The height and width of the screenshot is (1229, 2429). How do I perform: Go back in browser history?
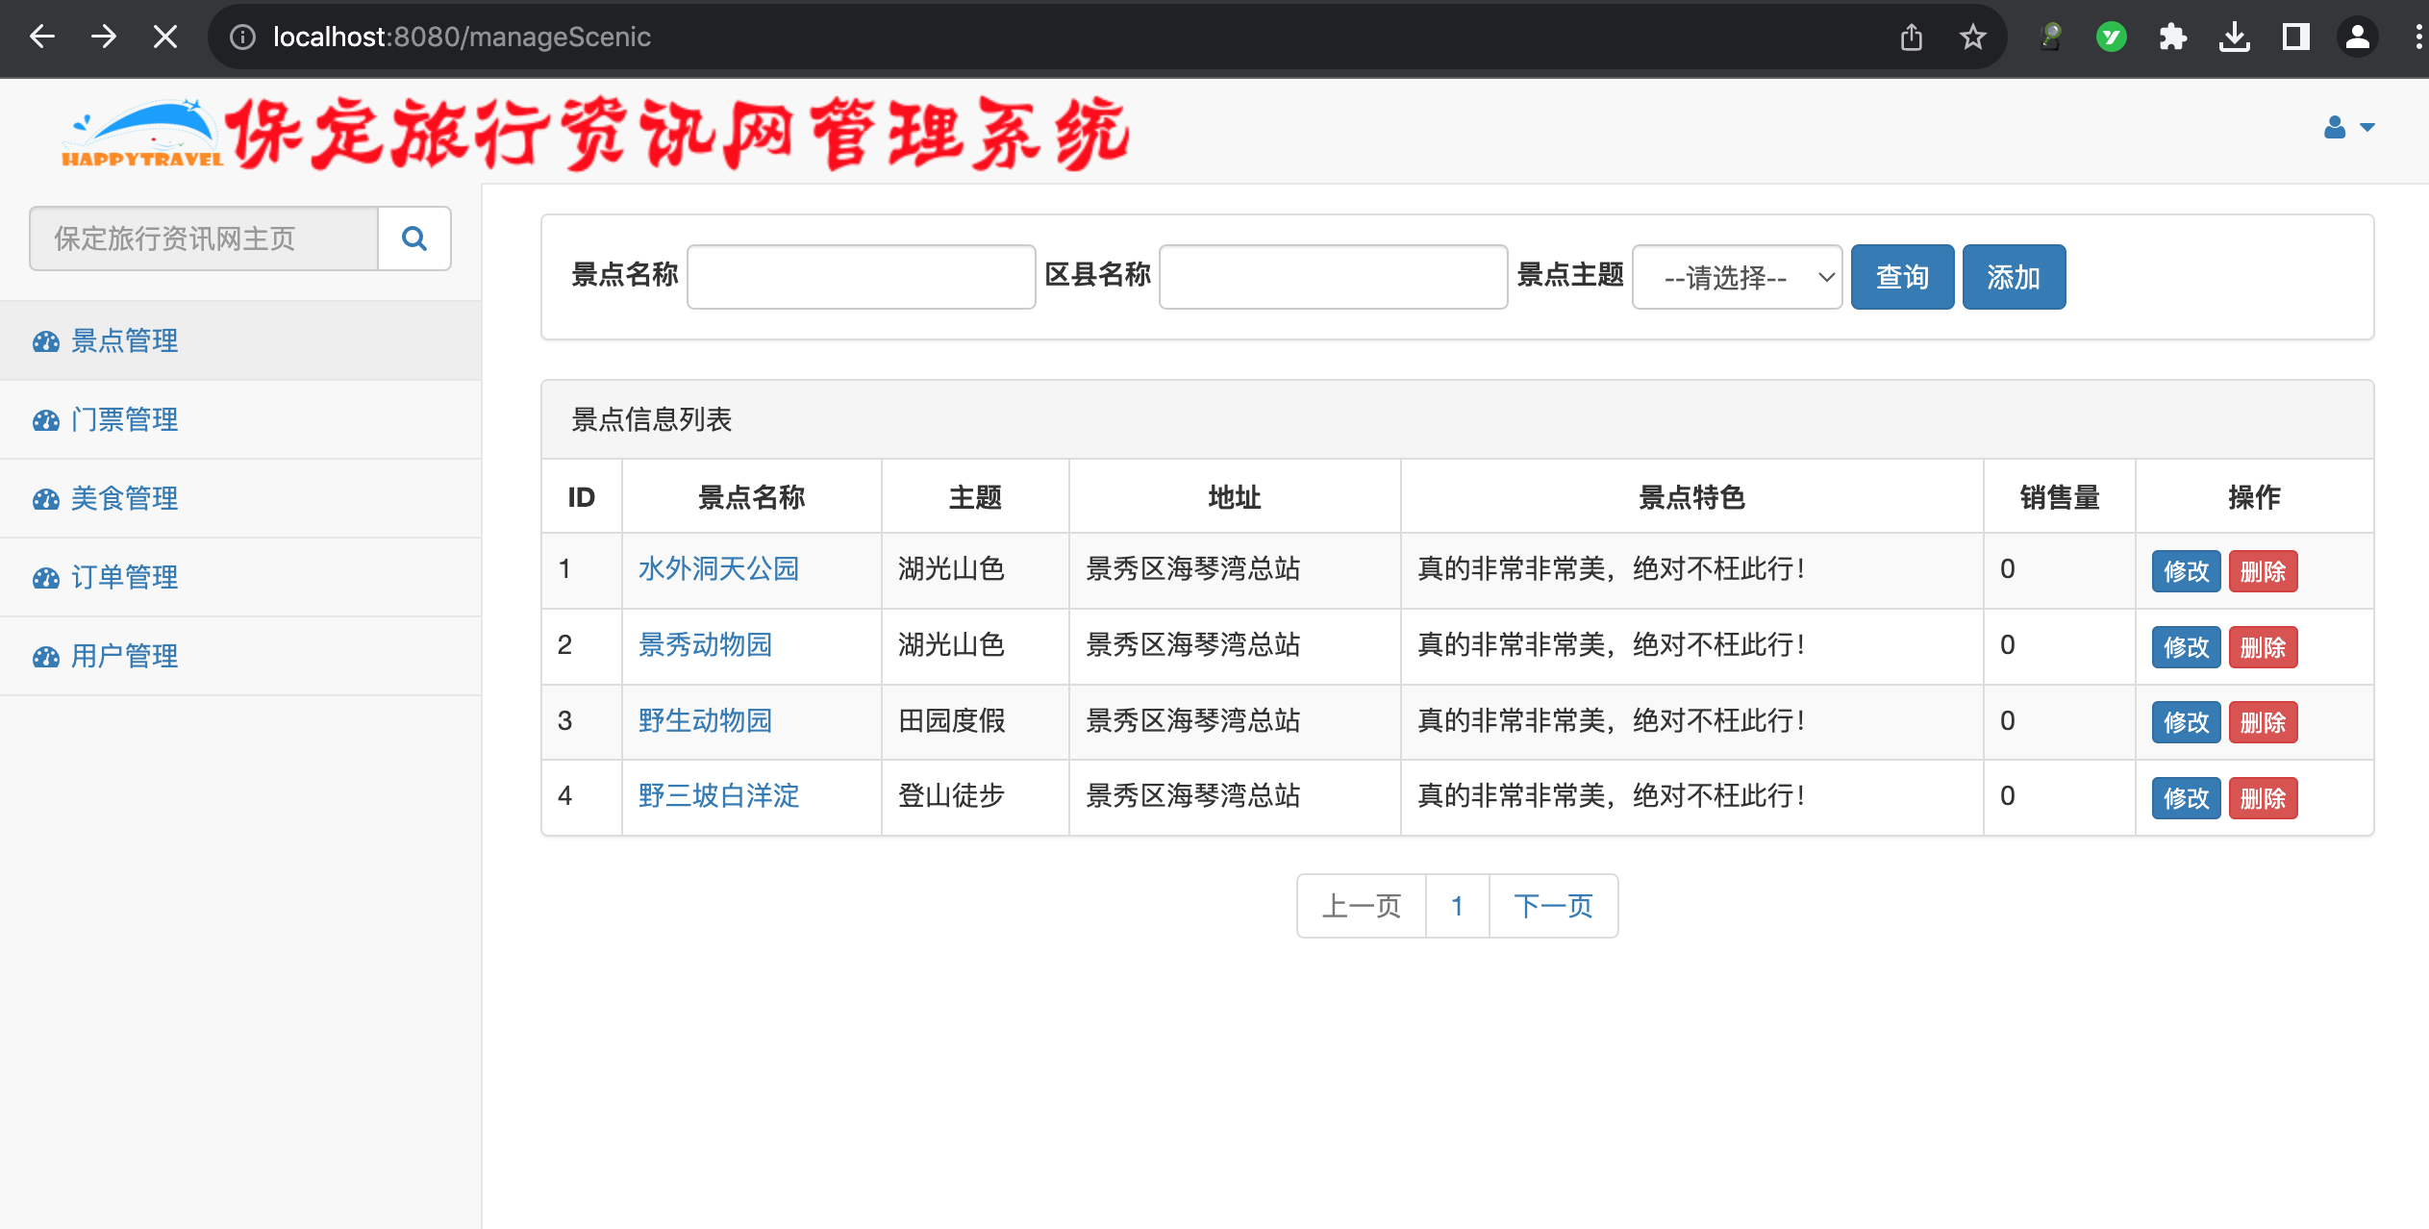42,37
